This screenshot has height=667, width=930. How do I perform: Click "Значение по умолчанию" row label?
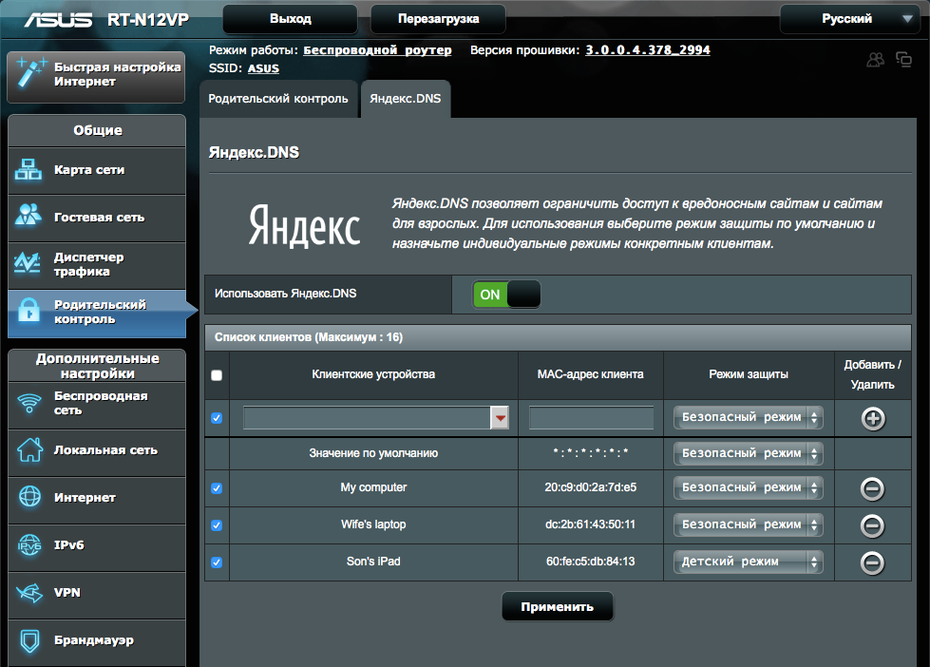click(373, 453)
